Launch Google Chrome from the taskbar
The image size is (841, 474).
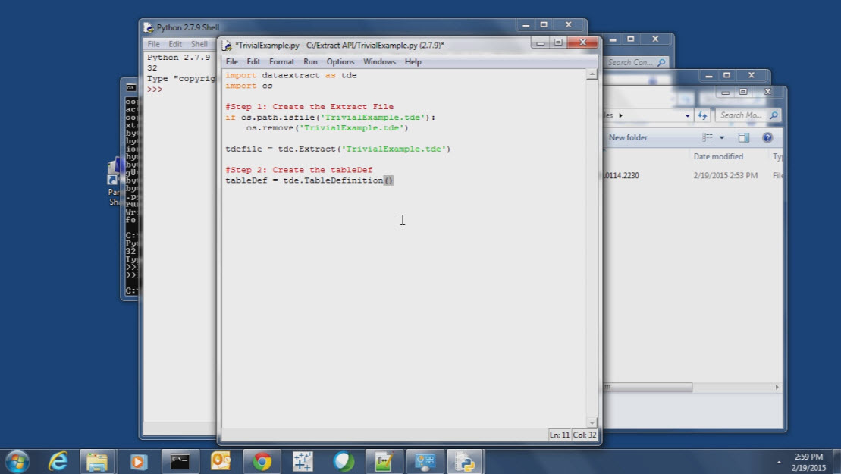click(262, 462)
